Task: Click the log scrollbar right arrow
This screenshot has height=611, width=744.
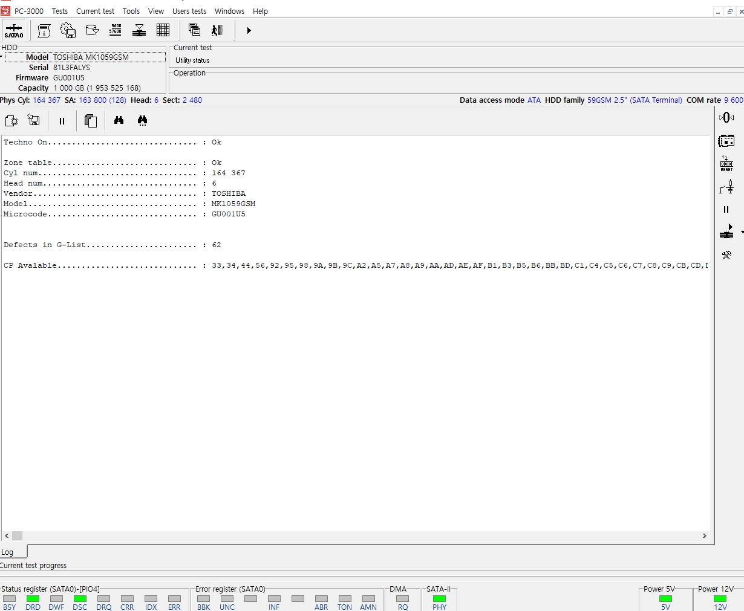Action: (x=704, y=535)
